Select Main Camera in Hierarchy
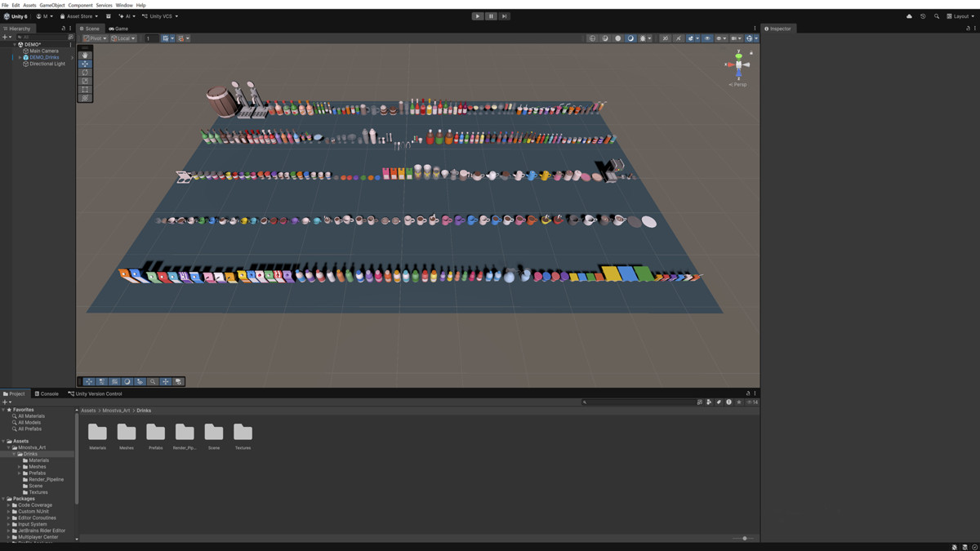This screenshot has width=980, height=551. 44,51
